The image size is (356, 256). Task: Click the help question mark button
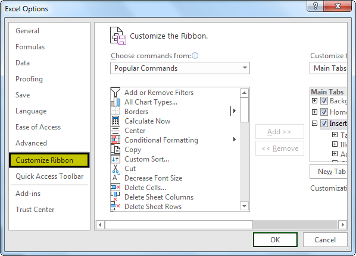click(315, 6)
